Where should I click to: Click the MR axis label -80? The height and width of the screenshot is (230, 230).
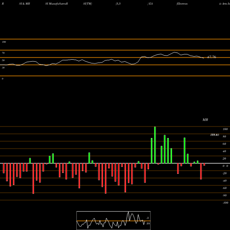[x=224, y=195]
